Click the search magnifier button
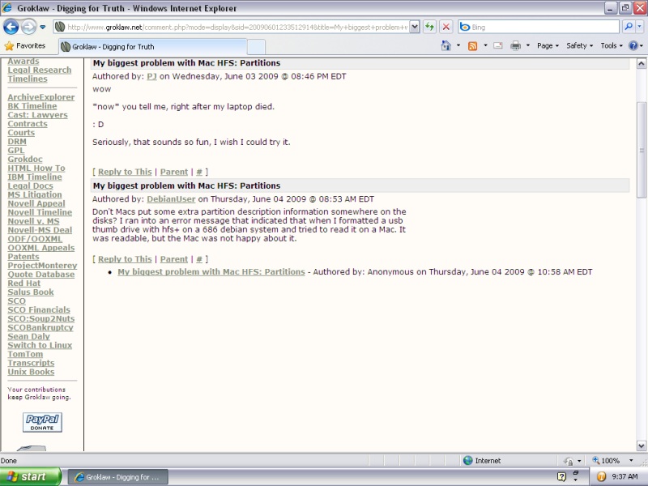 (x=629, y=27)
